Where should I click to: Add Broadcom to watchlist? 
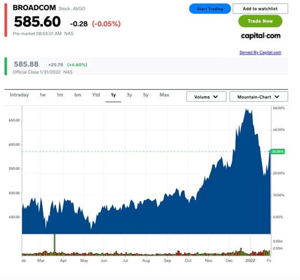click(260, 9)
